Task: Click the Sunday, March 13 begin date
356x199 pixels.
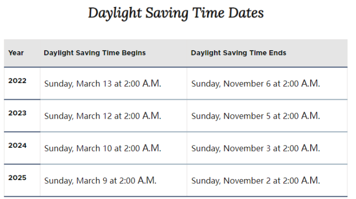Action: click(x=102, y=84)
